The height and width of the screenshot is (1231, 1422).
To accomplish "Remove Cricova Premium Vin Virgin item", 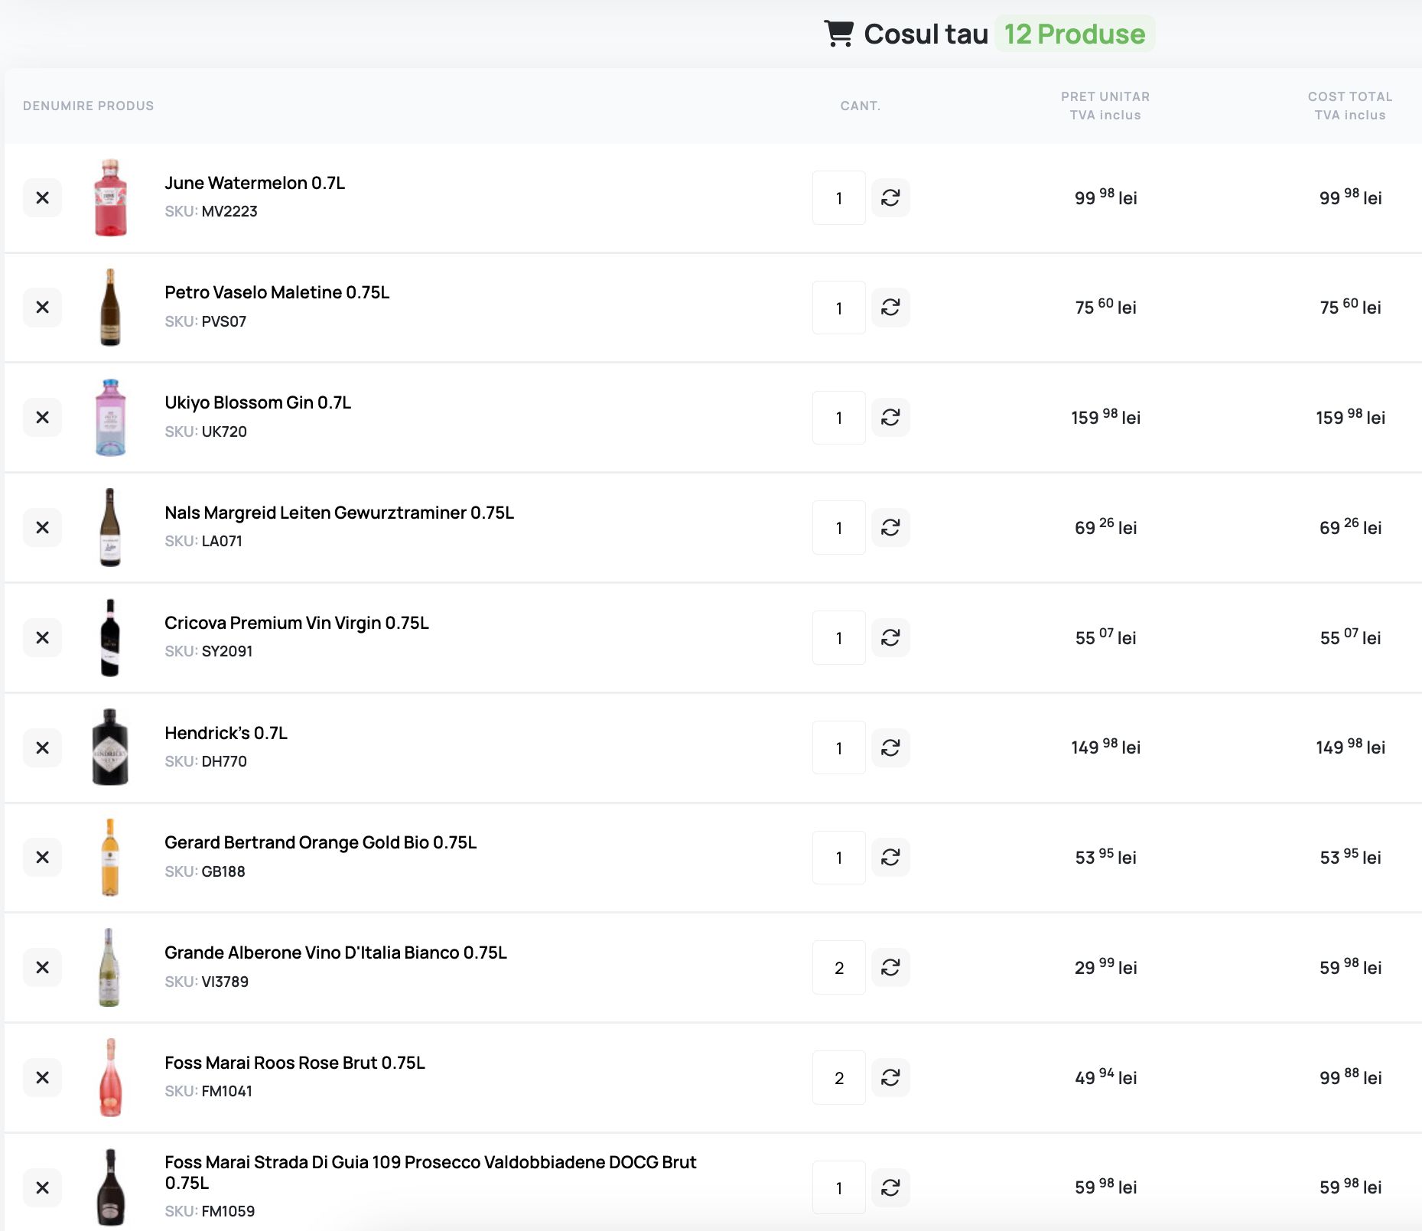I will pyautogui.click(x=43, y=638).
